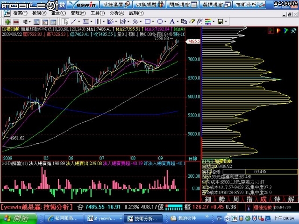
Task: Select the arrow pointer tool
Action: 66,22
